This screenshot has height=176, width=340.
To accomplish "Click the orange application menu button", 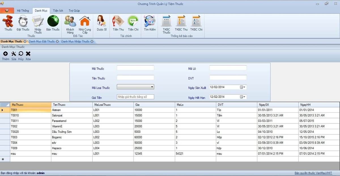I will [x=7, y=10].
